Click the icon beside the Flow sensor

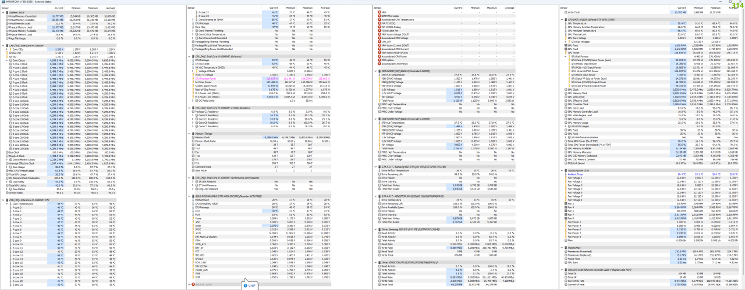(x=565, y=241)
